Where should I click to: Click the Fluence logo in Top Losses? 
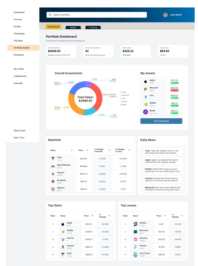(x=135, y=247)
